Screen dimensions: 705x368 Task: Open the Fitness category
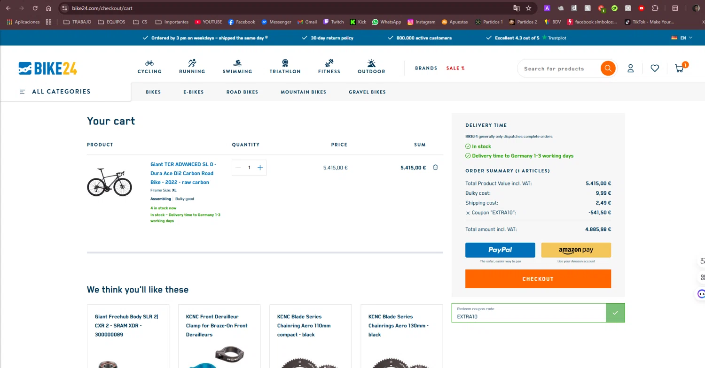click(329, 67)
